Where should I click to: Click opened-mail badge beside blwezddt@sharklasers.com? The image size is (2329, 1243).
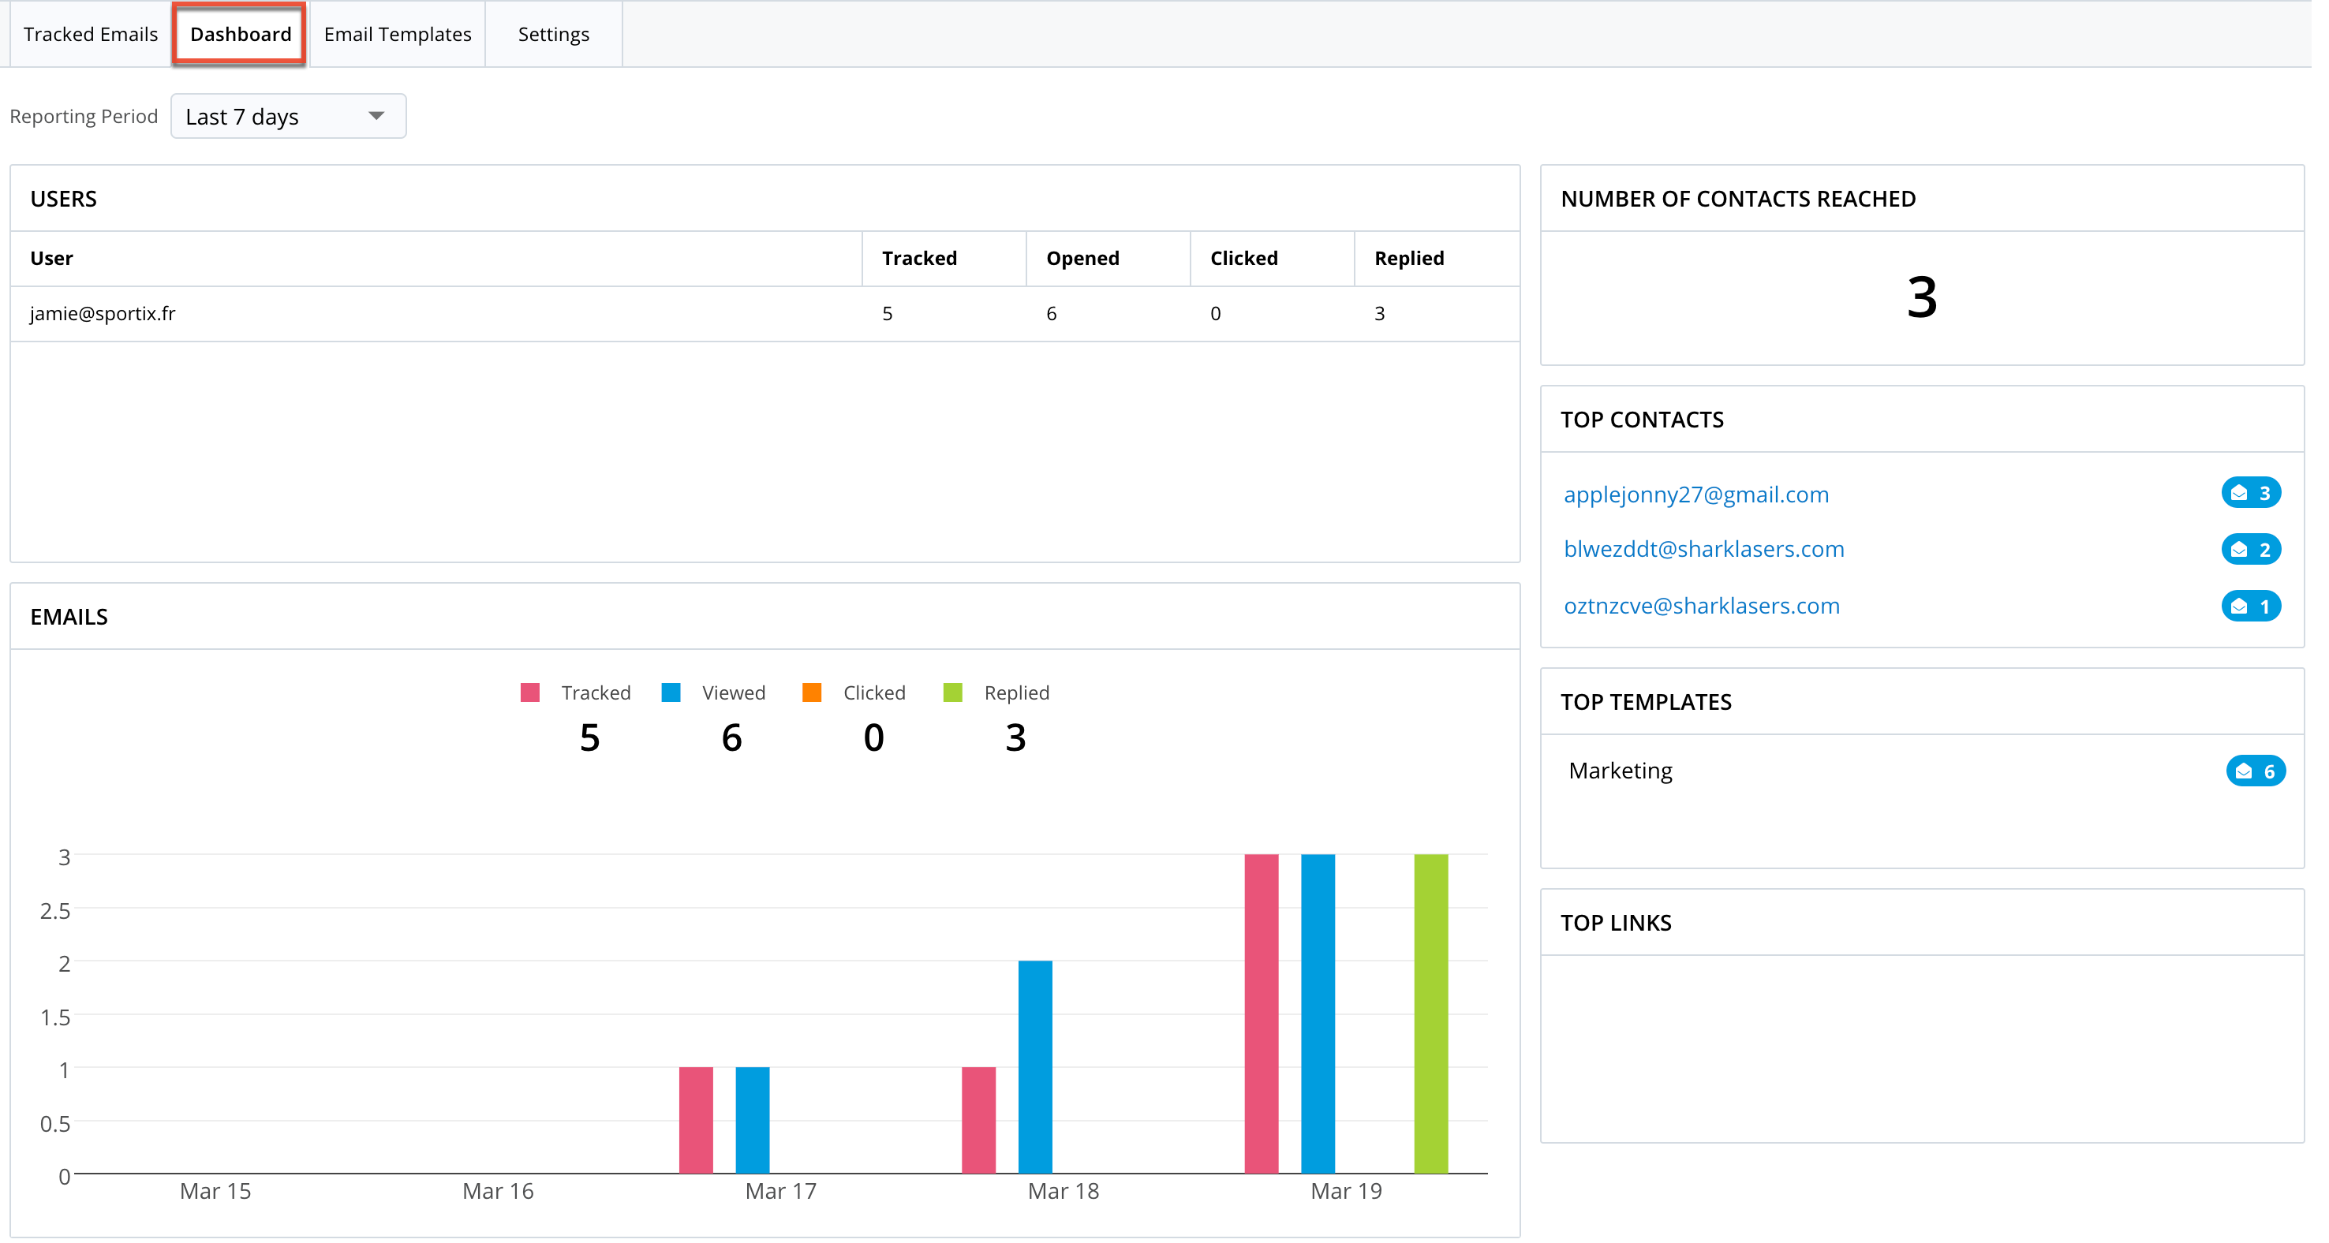point(2250,549)
